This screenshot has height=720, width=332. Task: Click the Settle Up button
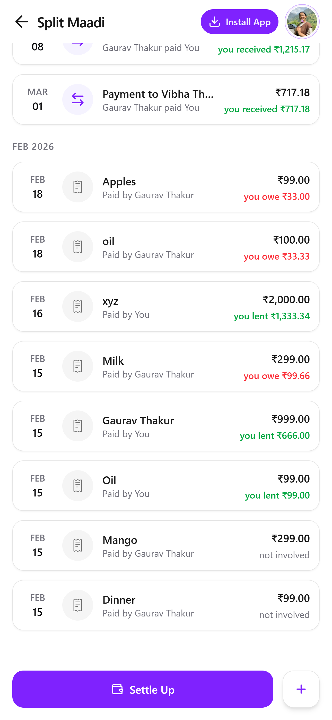click(143, 689)
